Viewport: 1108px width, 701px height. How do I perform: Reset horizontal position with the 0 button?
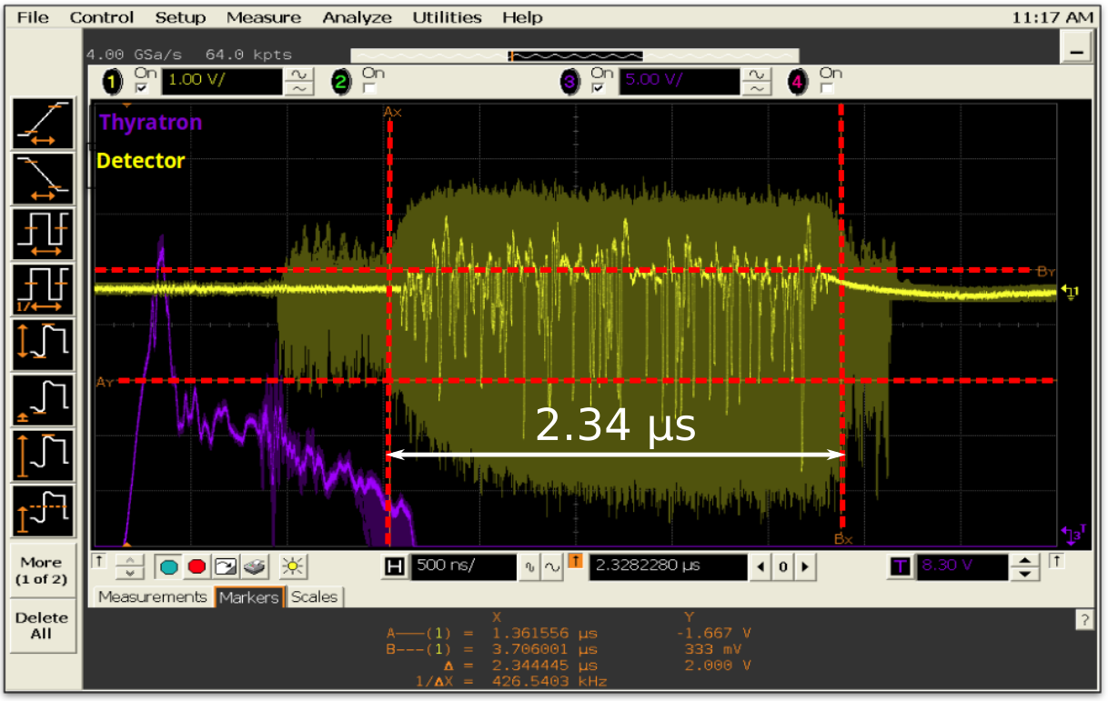point(783,568)
